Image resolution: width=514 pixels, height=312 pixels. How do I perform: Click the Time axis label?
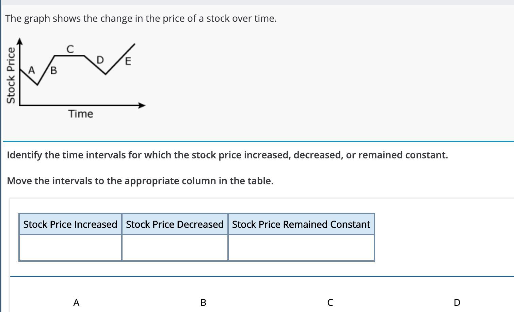(81, 114)
